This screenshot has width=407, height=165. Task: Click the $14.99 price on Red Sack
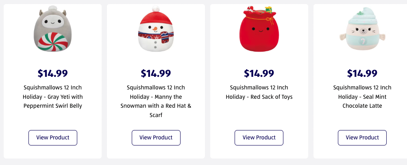point(259,74)
